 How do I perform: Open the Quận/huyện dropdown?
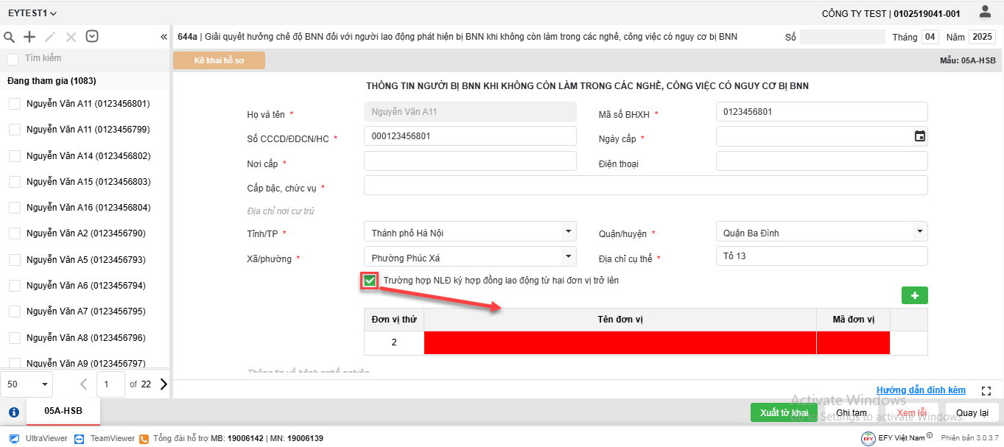pos(919,232)
